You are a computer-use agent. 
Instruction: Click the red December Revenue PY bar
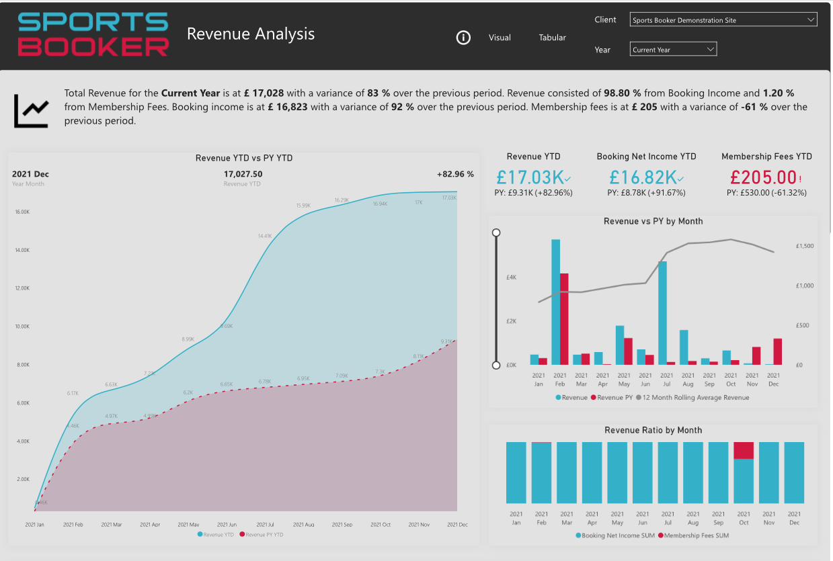pyautogui.click(x=778, y=352)
